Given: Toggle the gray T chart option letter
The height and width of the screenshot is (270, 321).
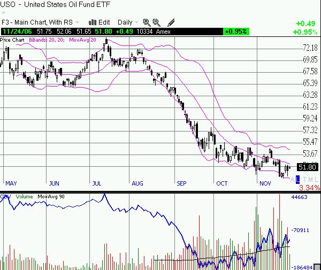Looking at the screenshot, I should click(x=304, y=180).
